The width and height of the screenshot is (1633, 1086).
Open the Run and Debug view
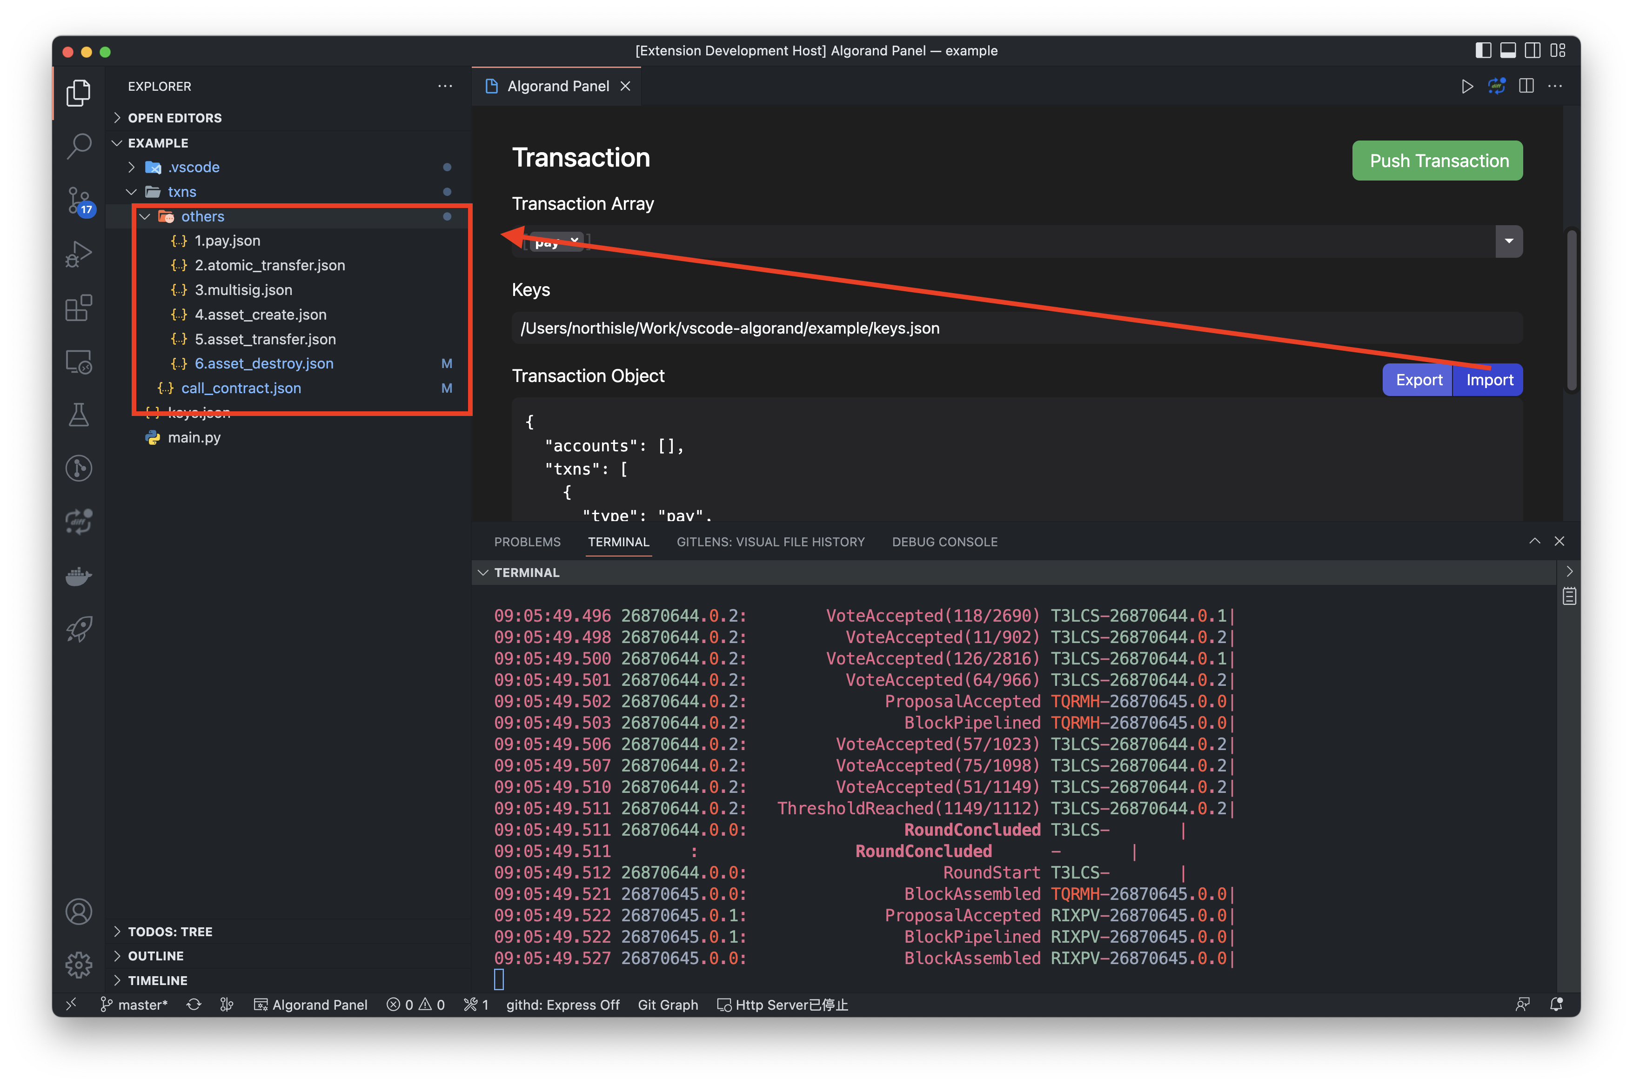[x=78, y=254]
